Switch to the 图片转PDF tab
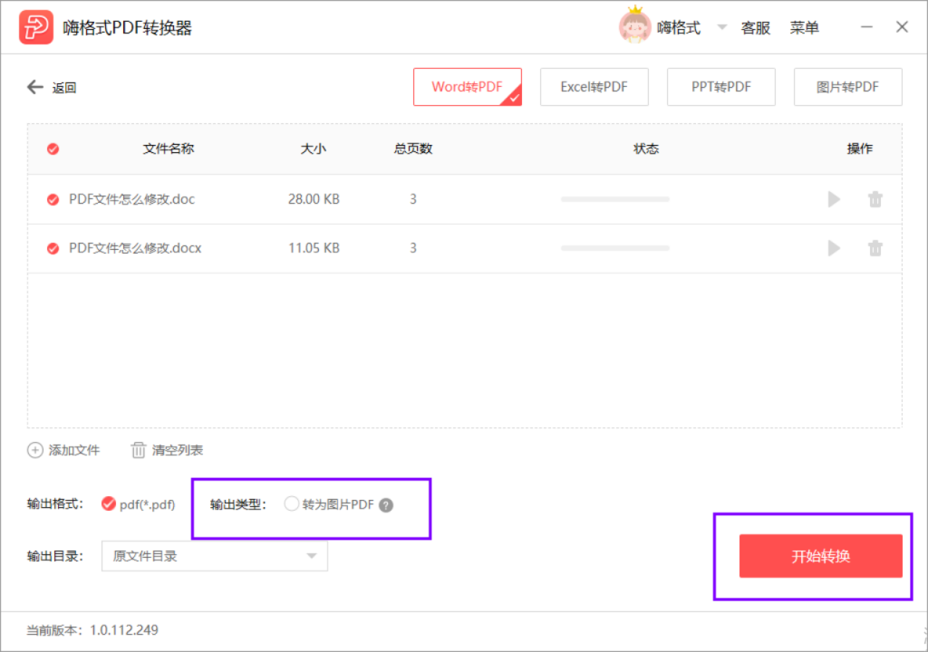 coord(847,87)
